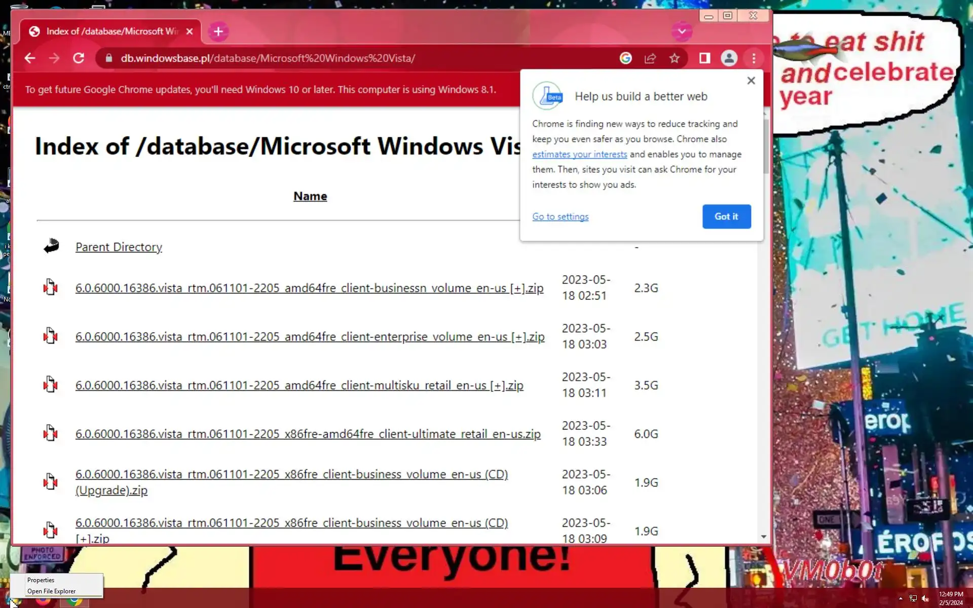Reload the current page
Viewport: 973px width, 608px height.
(79, 58)
